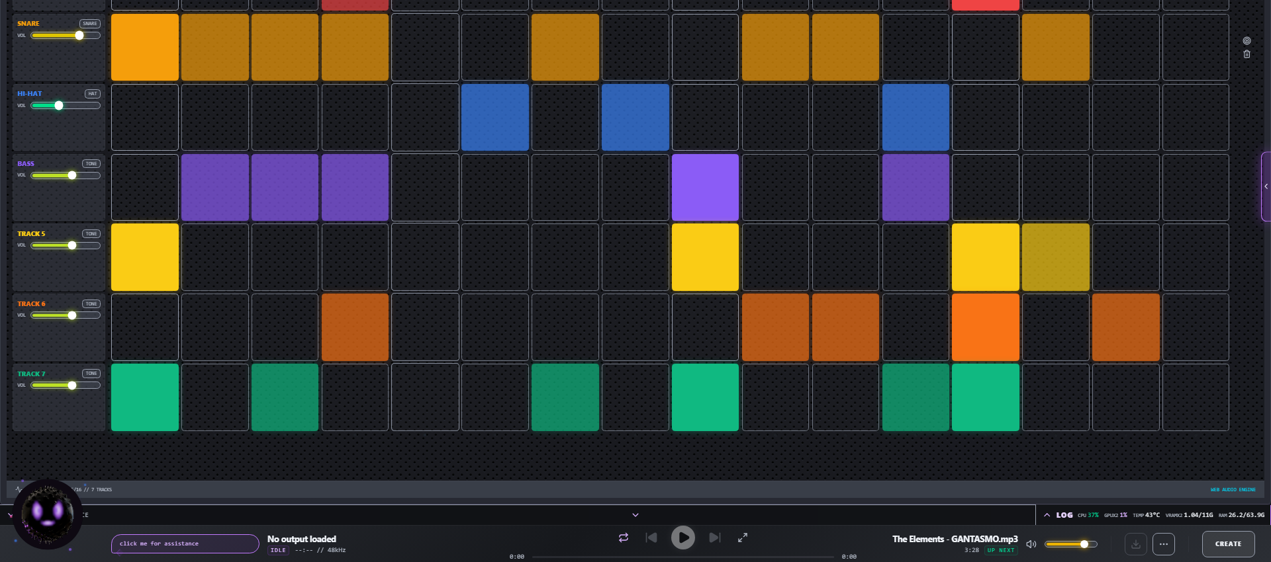Click the 'WEB AUDIO ENGINE' label
Viewport: 1271px width, 562px height.
pyautogui.click(x=1233, y=490)
